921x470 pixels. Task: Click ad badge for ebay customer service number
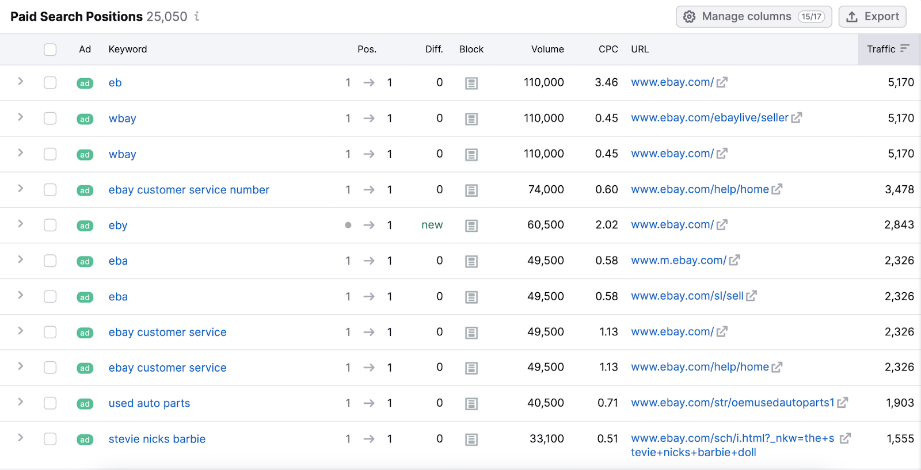(x=85, y=190)
